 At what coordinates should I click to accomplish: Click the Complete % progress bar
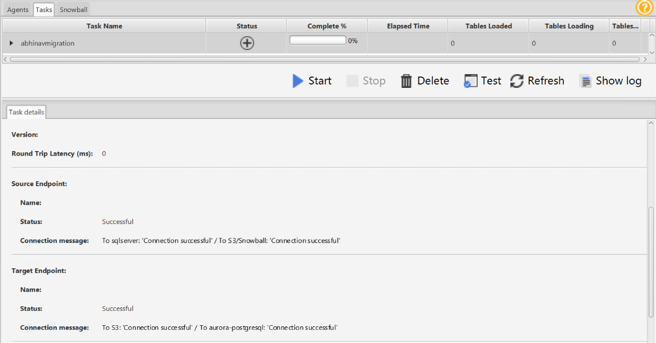pos(318,40)
